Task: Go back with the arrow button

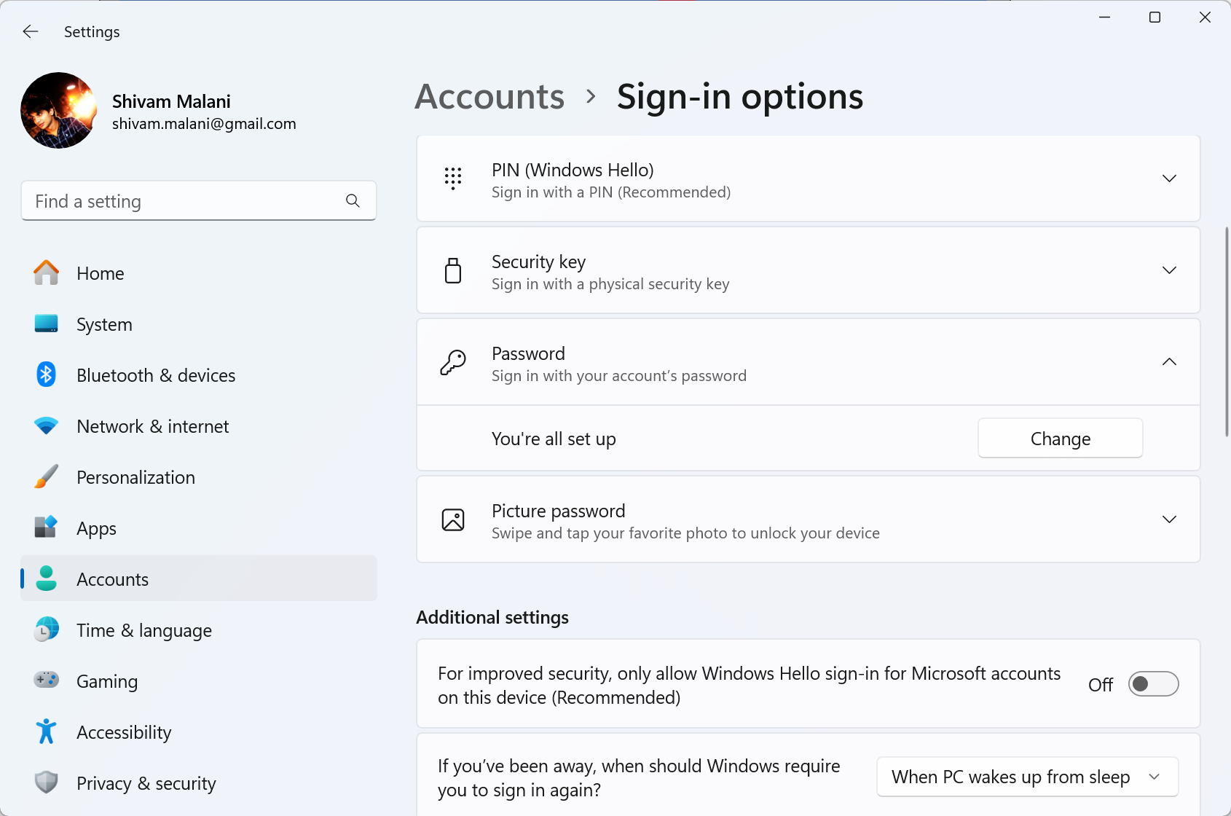Action: tap(30, 31)
